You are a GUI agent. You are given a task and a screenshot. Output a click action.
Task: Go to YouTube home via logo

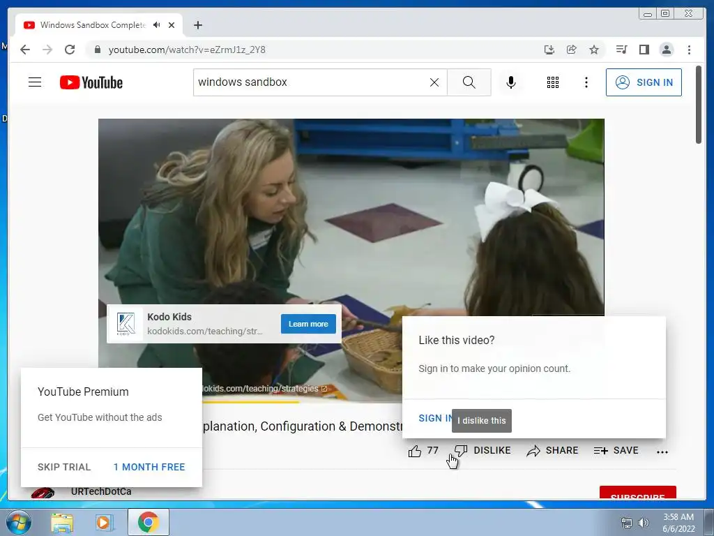(x=91, y=82)
